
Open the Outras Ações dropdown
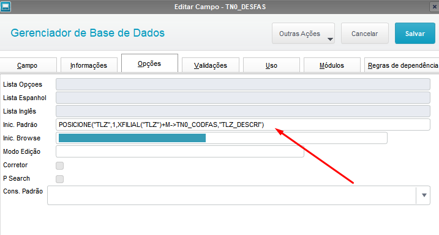pos(303,34)
